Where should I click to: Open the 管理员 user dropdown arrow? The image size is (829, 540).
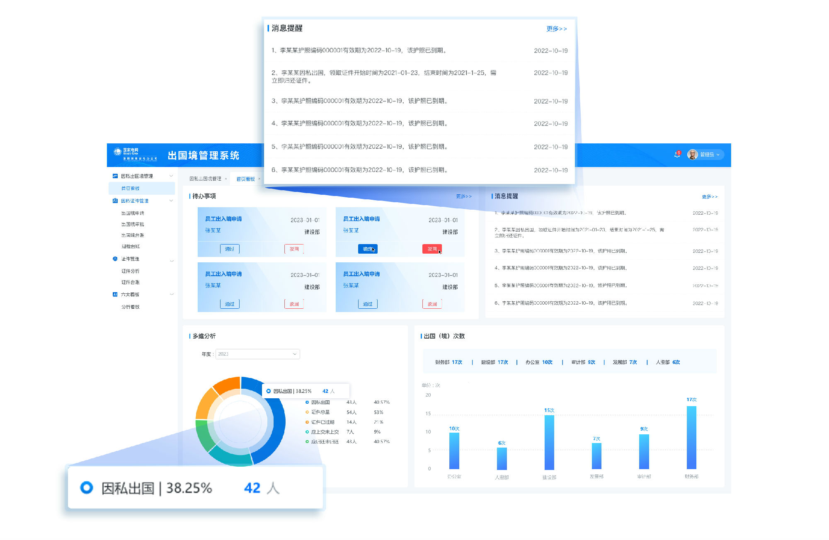click(x=718, y=155)
